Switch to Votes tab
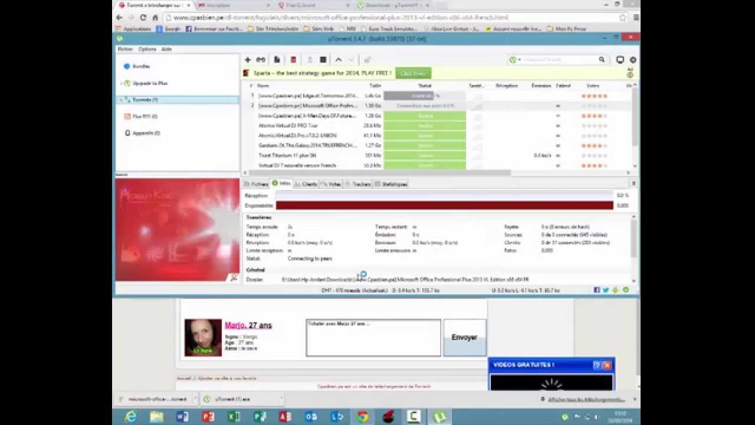The height and width of the screenshot is (425, 755). pos(331,184)
